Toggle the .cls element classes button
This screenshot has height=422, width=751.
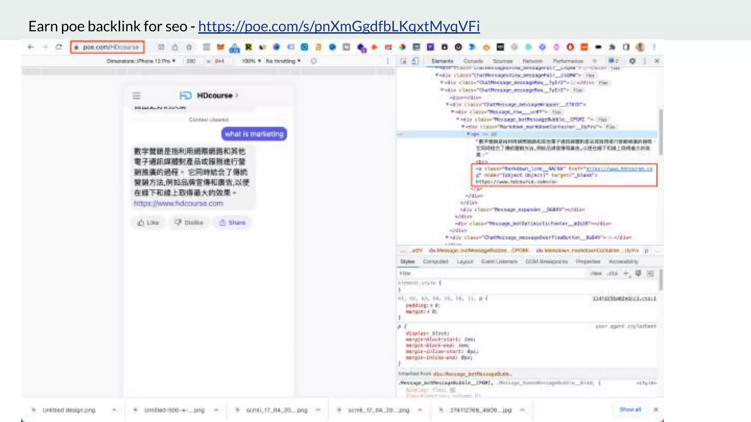[612, 273]
